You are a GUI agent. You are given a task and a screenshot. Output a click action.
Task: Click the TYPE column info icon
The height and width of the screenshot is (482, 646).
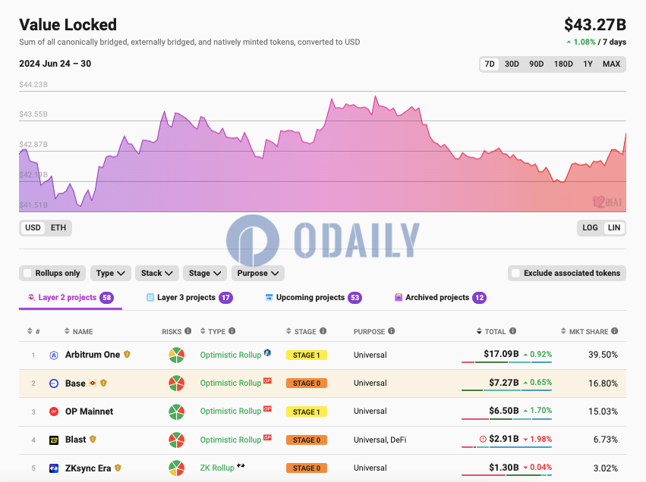[232, 331]
